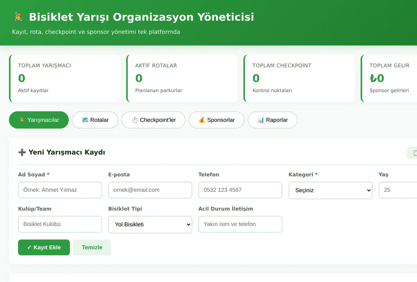
Task: Click the 'Planlanan parkurlar' caption
Action: (159, 90)
